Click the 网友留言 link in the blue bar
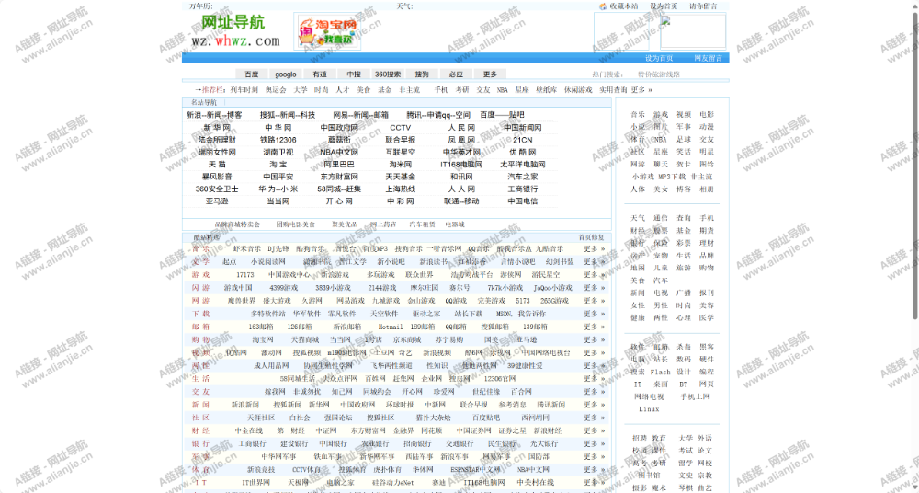The width and height of the screenshot is (919, 493). [x=708, y=58]
